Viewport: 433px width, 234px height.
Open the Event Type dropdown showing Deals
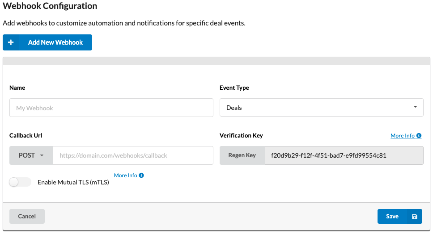(321, 108)
